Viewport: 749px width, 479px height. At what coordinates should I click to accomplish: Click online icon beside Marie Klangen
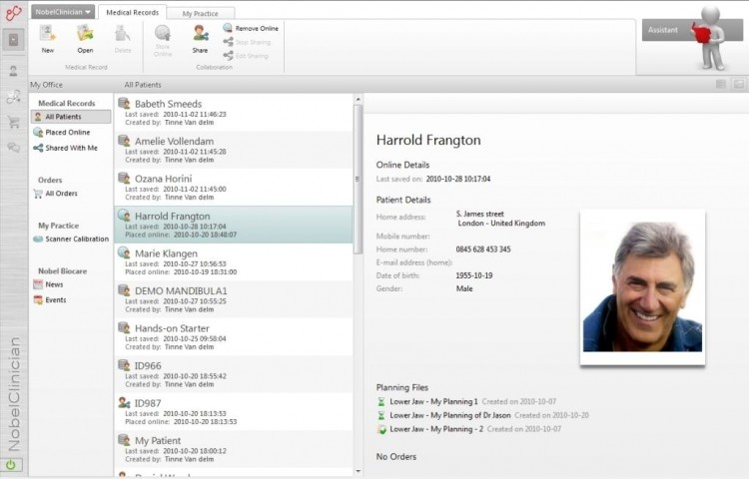(124, 252)
